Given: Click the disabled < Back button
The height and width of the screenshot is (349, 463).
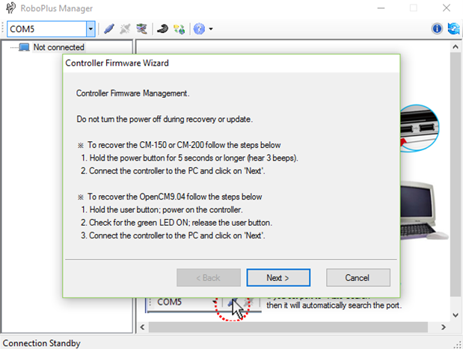Looking at the screenshot, I should coord(209,277).
